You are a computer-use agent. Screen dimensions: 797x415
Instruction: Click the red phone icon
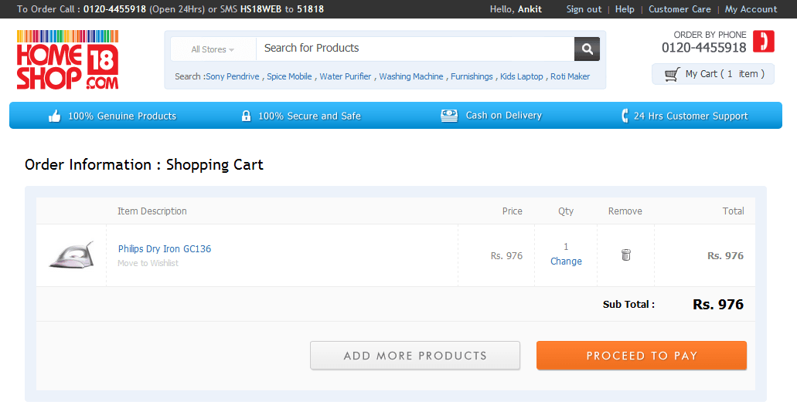764,42
